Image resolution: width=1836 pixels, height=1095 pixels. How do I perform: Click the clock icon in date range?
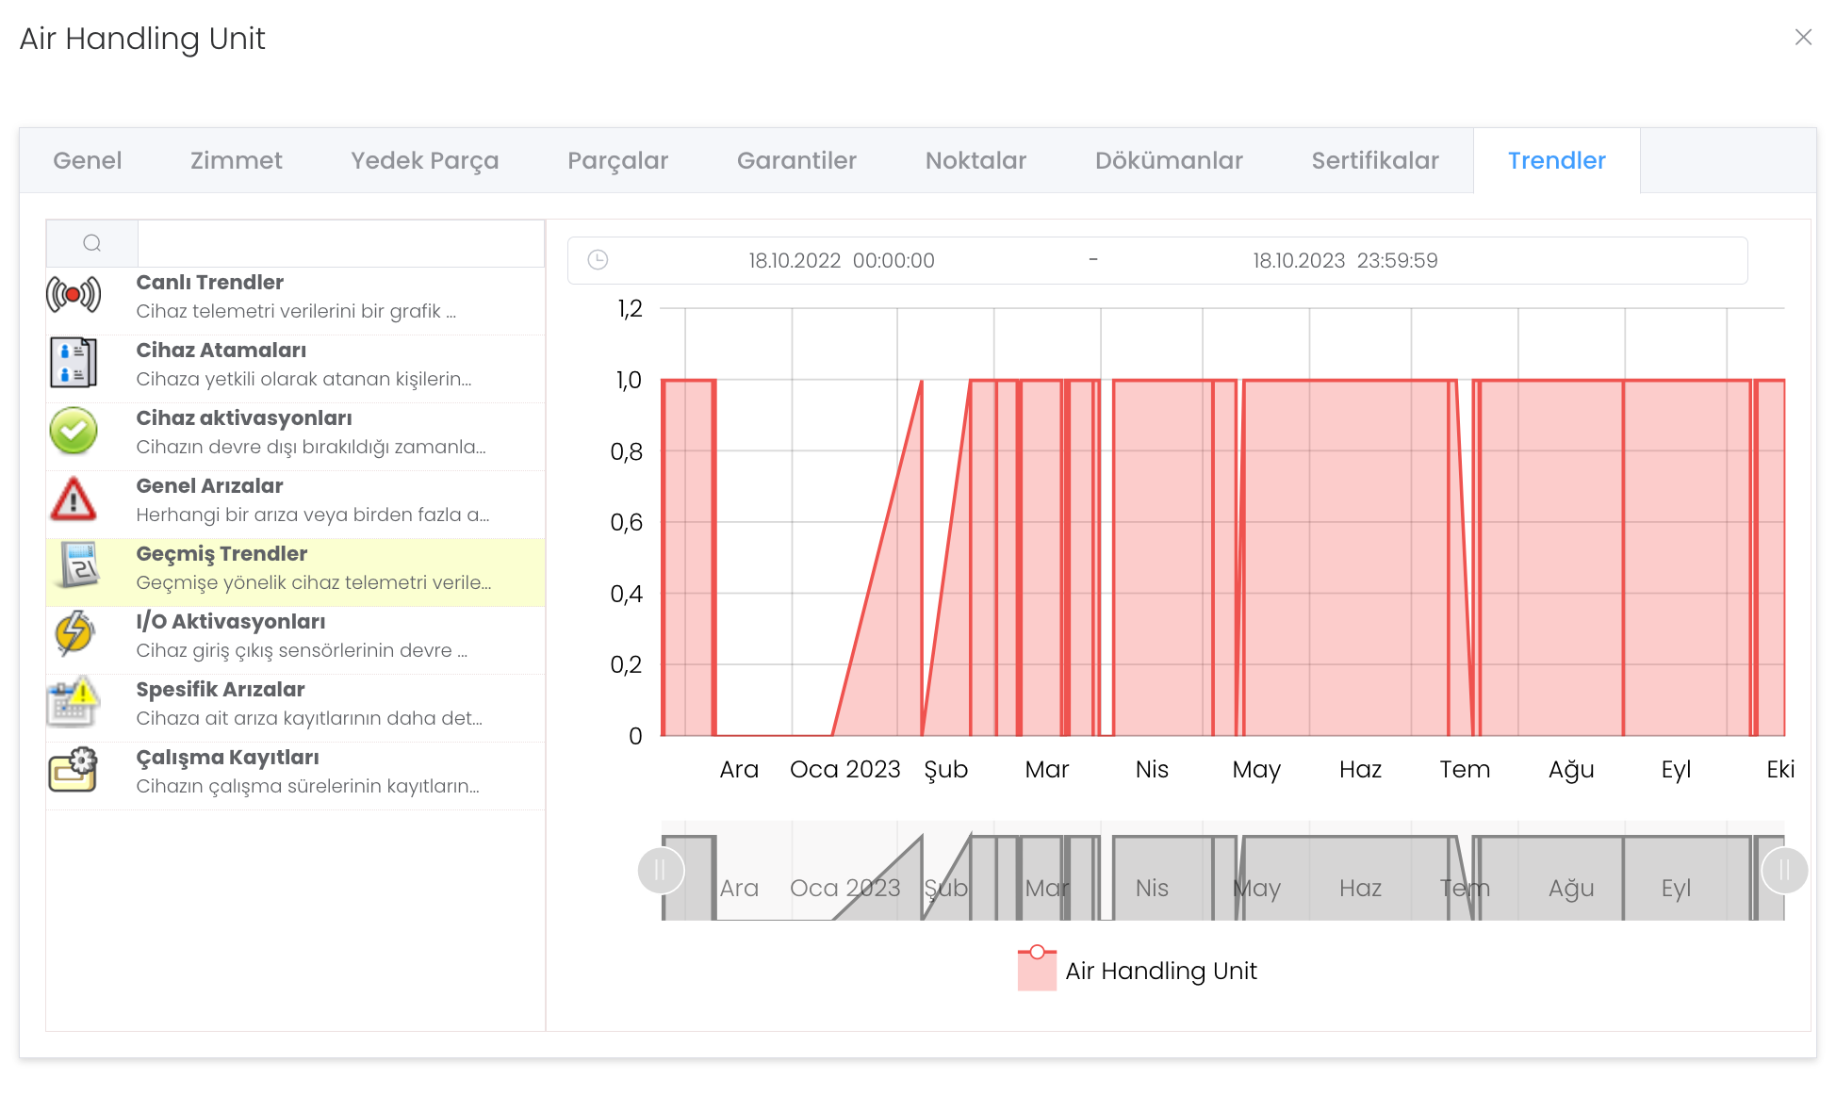tap(598, 260)
